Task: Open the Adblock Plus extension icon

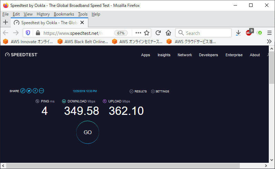Action: pos(249,33)
